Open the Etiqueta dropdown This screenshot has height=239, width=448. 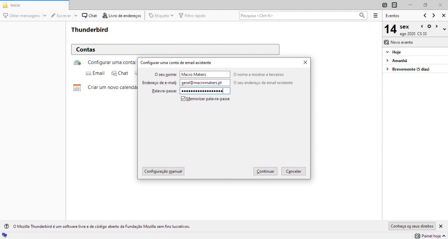[x=161, y=16]
